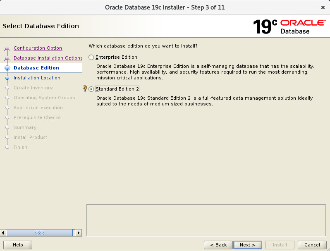Click the Operating System Groups step text

(44, 98)
